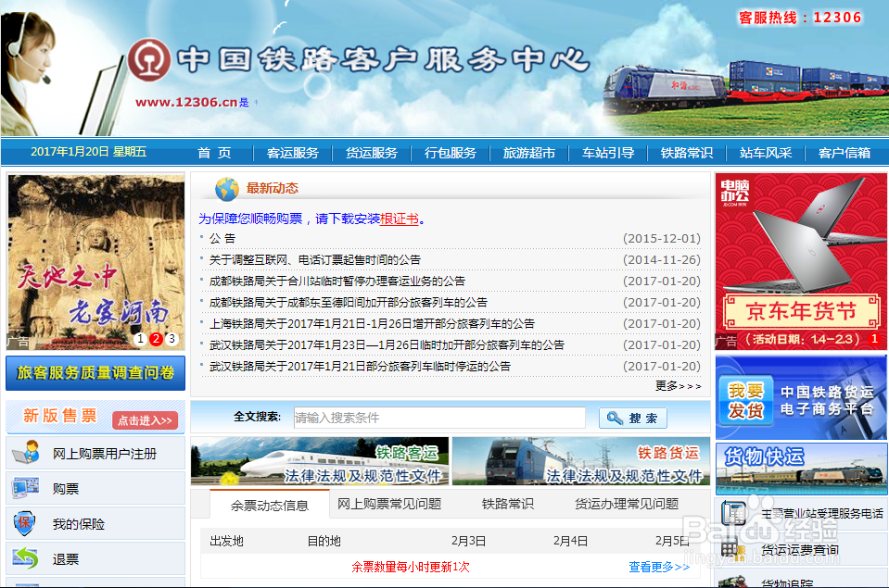Image resolution: width=889 pixels, height=588 pixels.
Task: Click the 2月4日 column header
Action: (570, 541)
